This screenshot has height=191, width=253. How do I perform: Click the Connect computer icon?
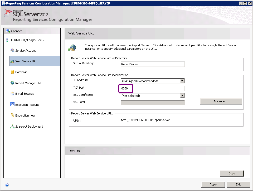point(8,31)
